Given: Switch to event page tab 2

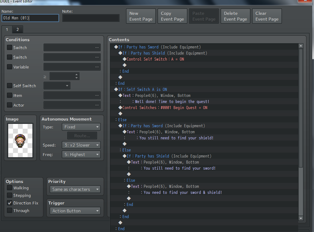Looking at the screenshot, I should tap(17, 29).
